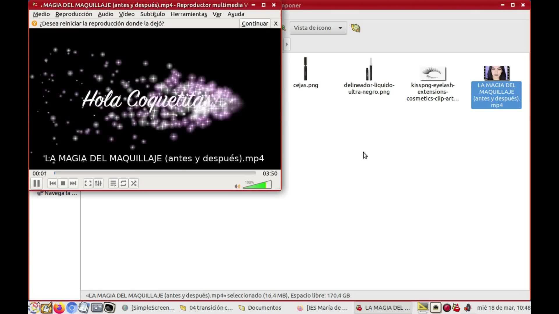This screenshot has height=314, width=559.
Task: Open Firefox from the taskbar
Action: pyautogui.click(x=59, y=308)
